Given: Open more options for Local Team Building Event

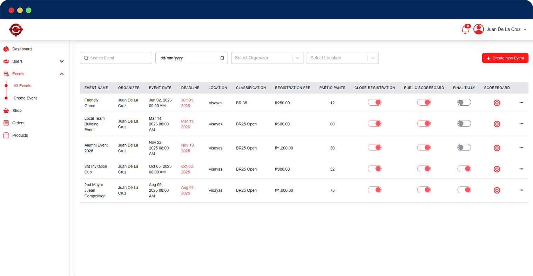Looking at the screenshot, I should (521, 124).
